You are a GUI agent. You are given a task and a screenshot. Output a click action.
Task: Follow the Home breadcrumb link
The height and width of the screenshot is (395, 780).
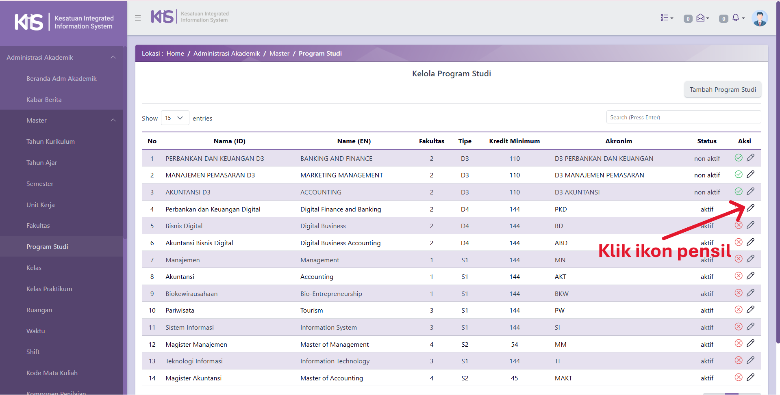click(x=175, y=53)
